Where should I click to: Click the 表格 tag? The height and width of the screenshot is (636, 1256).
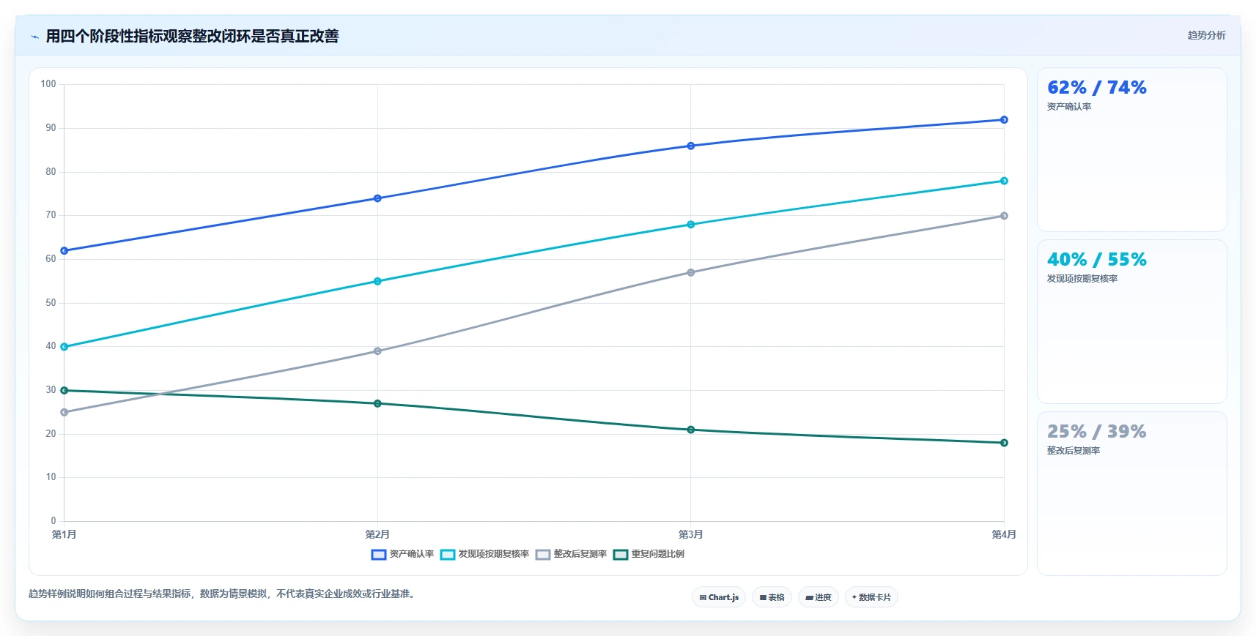pos(772,597)
